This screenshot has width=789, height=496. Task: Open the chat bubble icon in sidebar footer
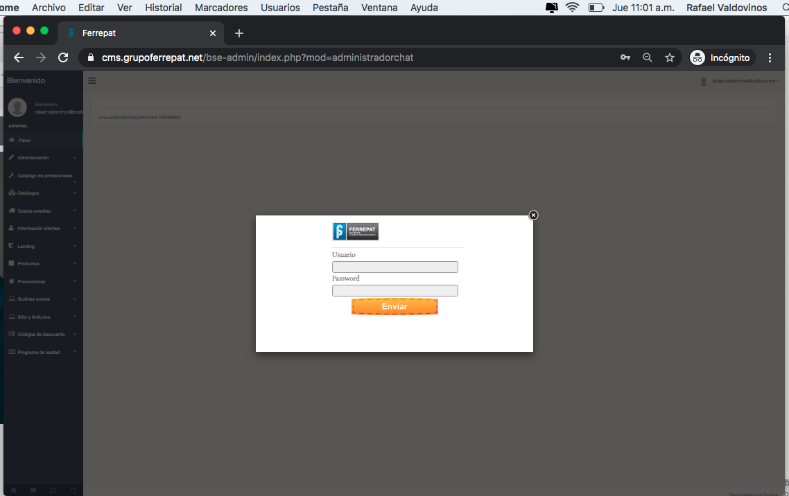pos(33,490)
